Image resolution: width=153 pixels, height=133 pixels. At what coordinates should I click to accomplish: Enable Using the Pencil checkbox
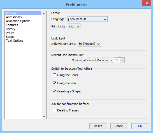[54, 75]
